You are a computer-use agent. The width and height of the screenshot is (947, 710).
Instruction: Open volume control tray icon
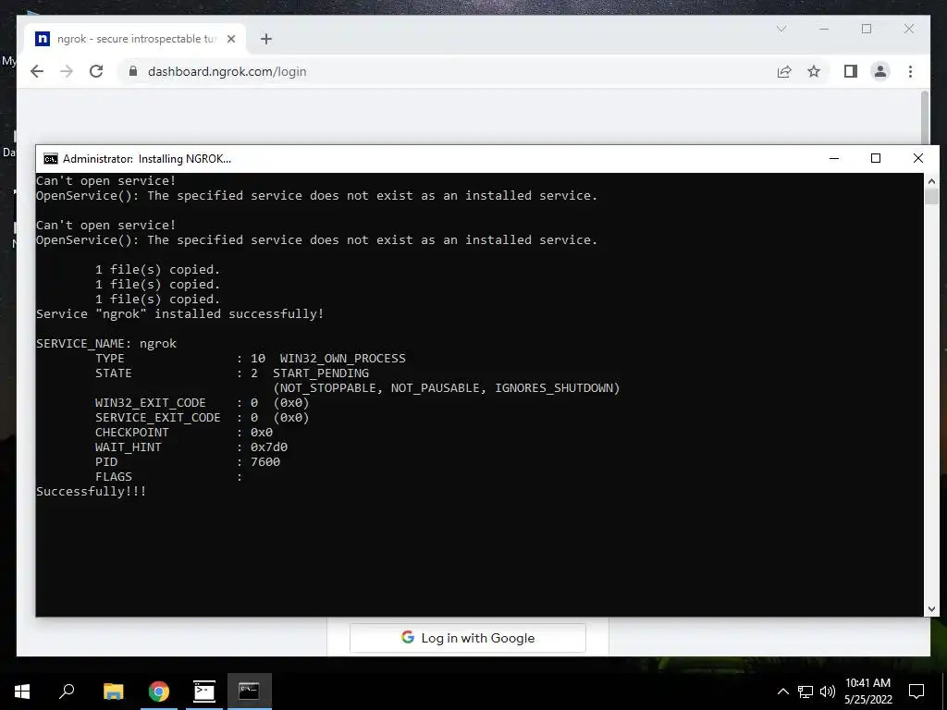pos(828,692)
